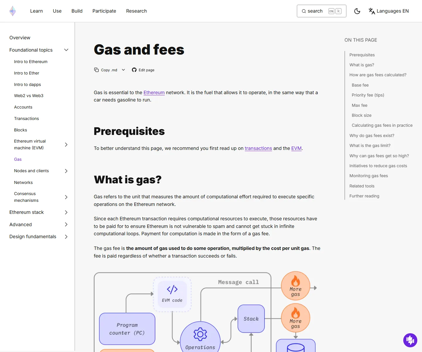Open the Research menu
422x352 pixels.
(x=136, y=11)
